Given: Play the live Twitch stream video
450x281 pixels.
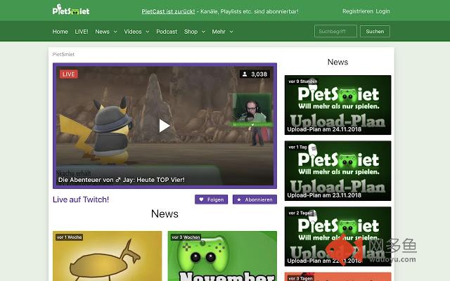Looking at the screenshot, I should (164, 126).
